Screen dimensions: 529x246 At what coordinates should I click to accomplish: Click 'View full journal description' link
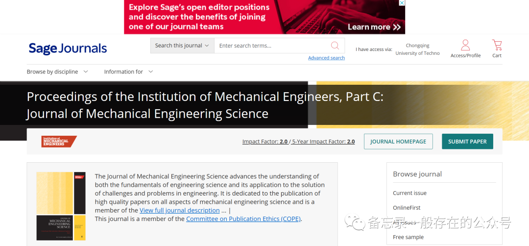(x=179, y=210)
